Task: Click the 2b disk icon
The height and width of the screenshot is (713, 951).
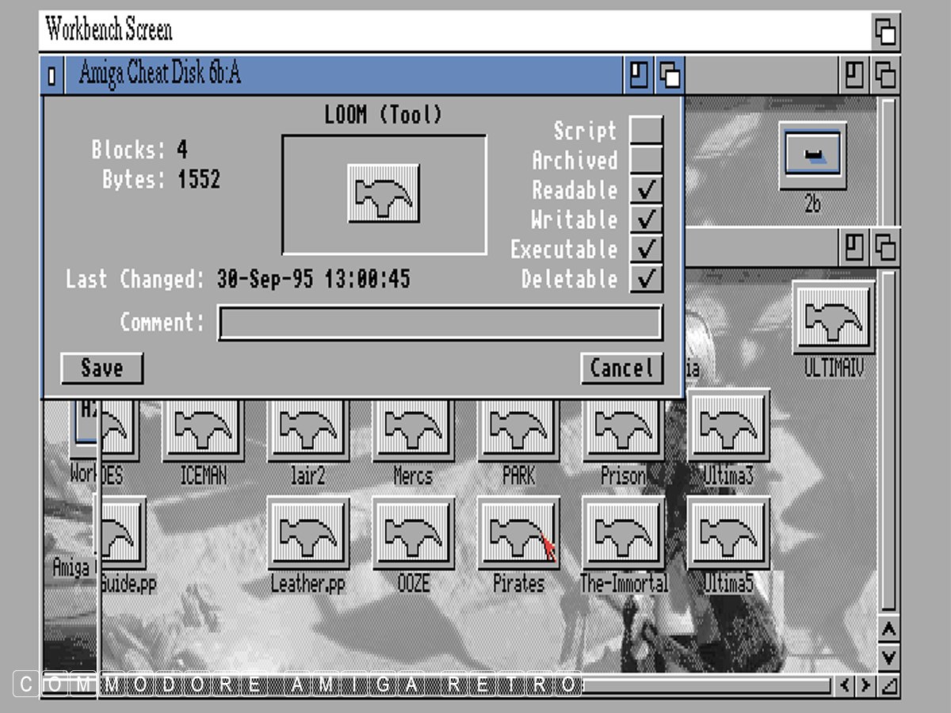Action: [812, 154]
